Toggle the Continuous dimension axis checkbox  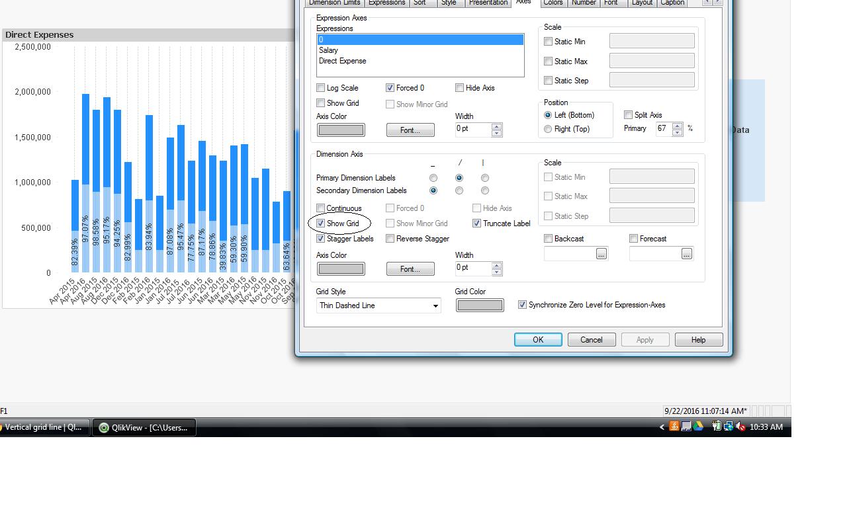pos(321,208)
